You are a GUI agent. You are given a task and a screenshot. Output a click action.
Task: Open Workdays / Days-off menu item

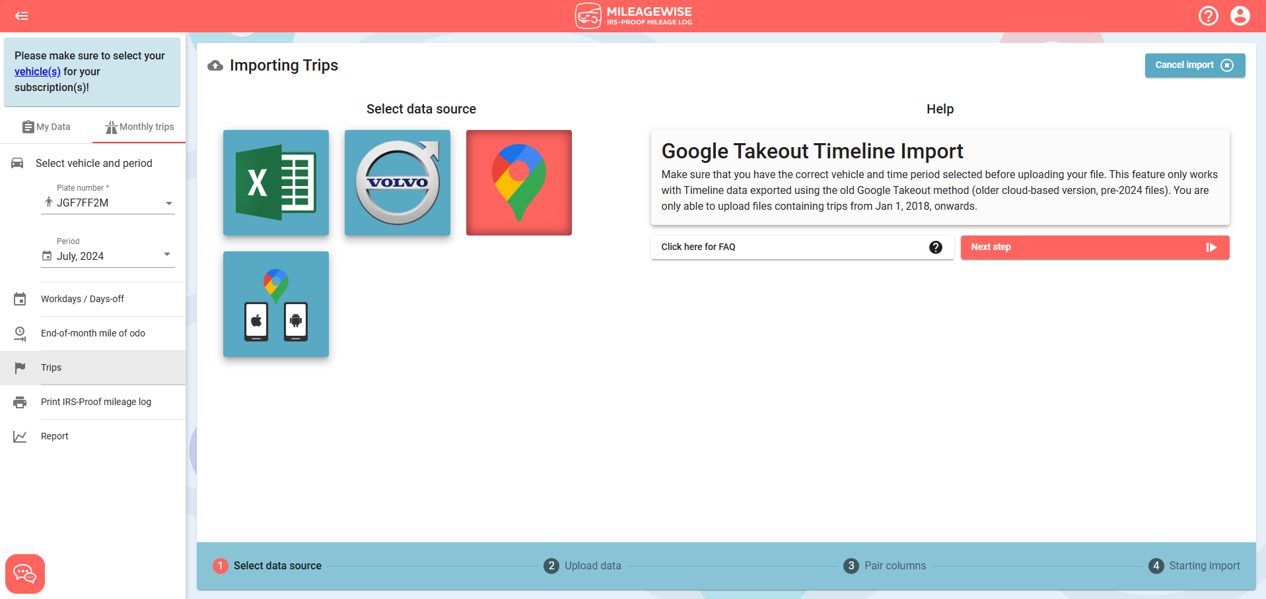coord(92,299)
